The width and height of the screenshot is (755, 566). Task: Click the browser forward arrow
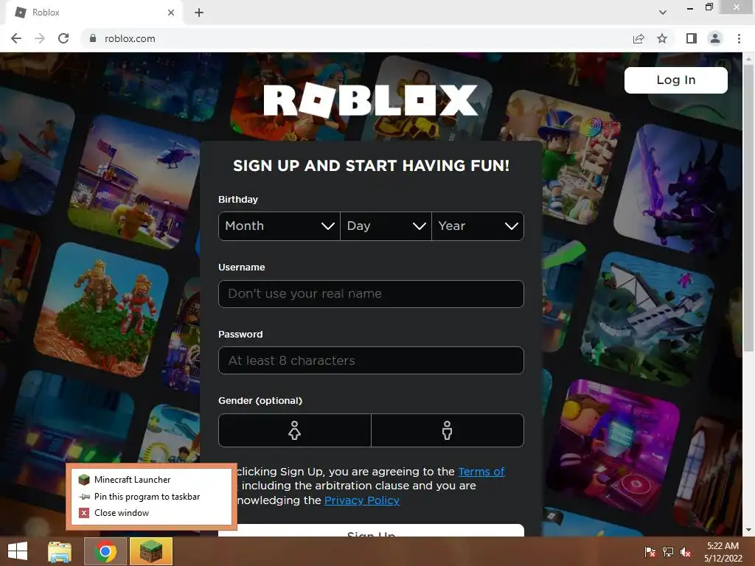click(40, 38)
